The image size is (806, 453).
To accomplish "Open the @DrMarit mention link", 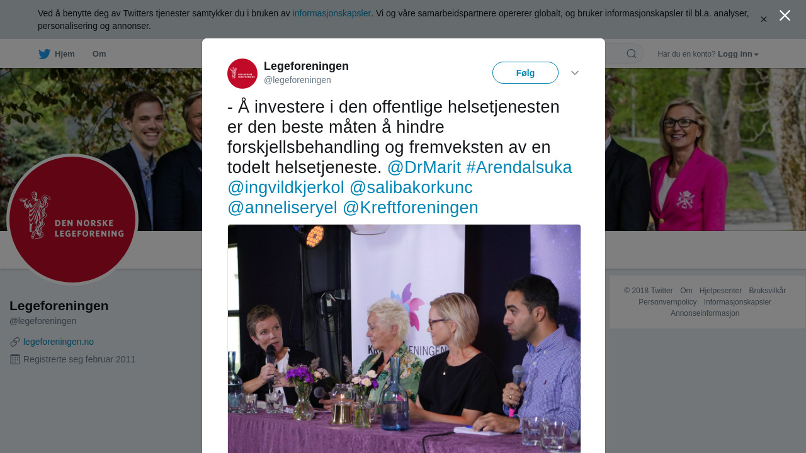I will coord(424,167).
